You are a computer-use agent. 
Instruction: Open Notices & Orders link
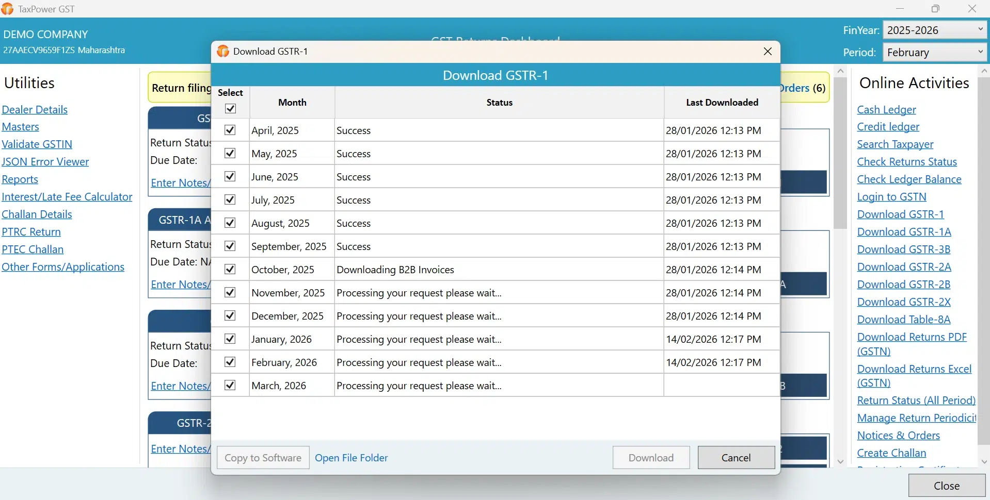pyautogui.click(x=899, y=436)
